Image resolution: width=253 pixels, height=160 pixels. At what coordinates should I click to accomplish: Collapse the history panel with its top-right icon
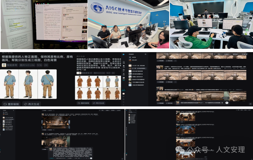tap(146, 54)
